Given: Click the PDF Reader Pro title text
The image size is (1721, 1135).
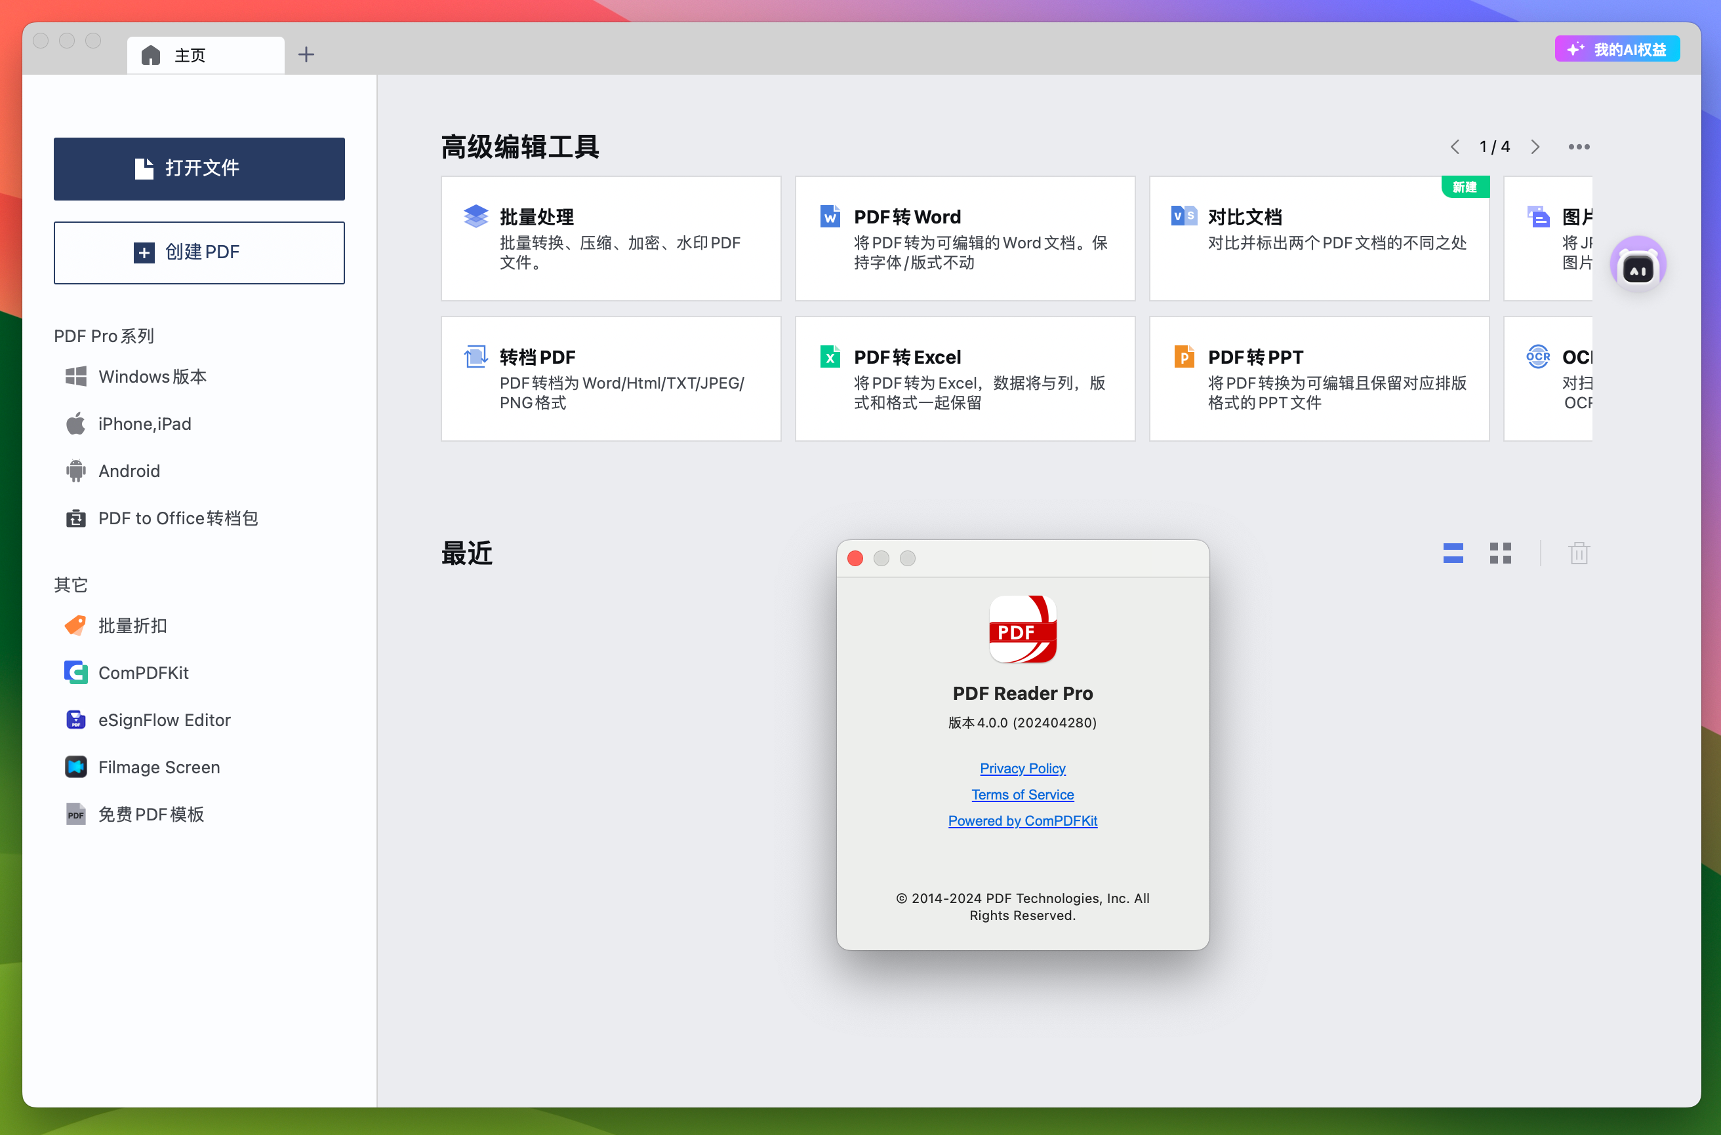Looking at the screenshot, I should pos(1022,693).
